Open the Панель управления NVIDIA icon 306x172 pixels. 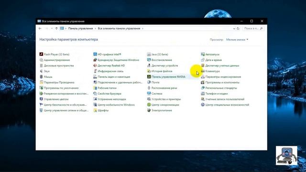tap(149, 76)
